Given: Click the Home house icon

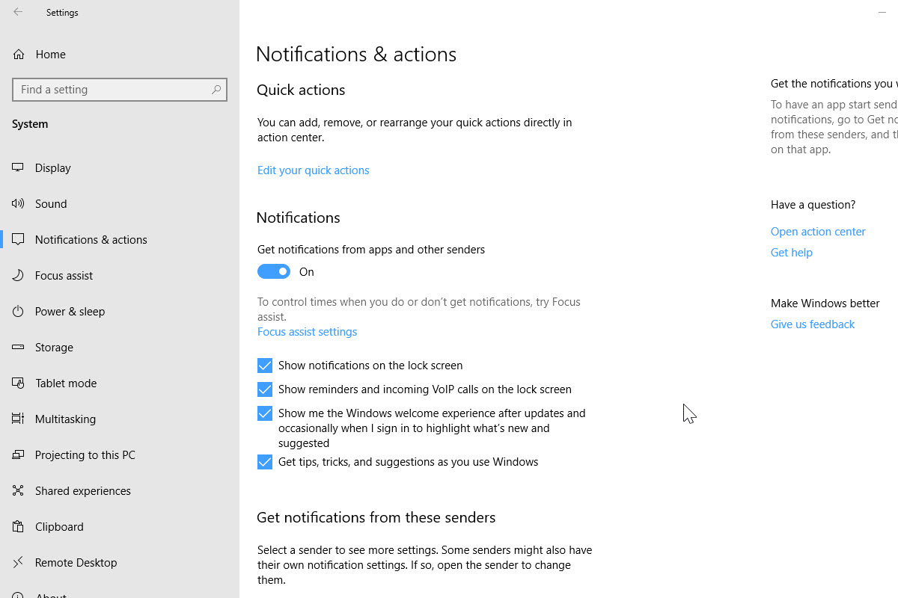Looking at the screenshot, I should click(x=19, y=54).
